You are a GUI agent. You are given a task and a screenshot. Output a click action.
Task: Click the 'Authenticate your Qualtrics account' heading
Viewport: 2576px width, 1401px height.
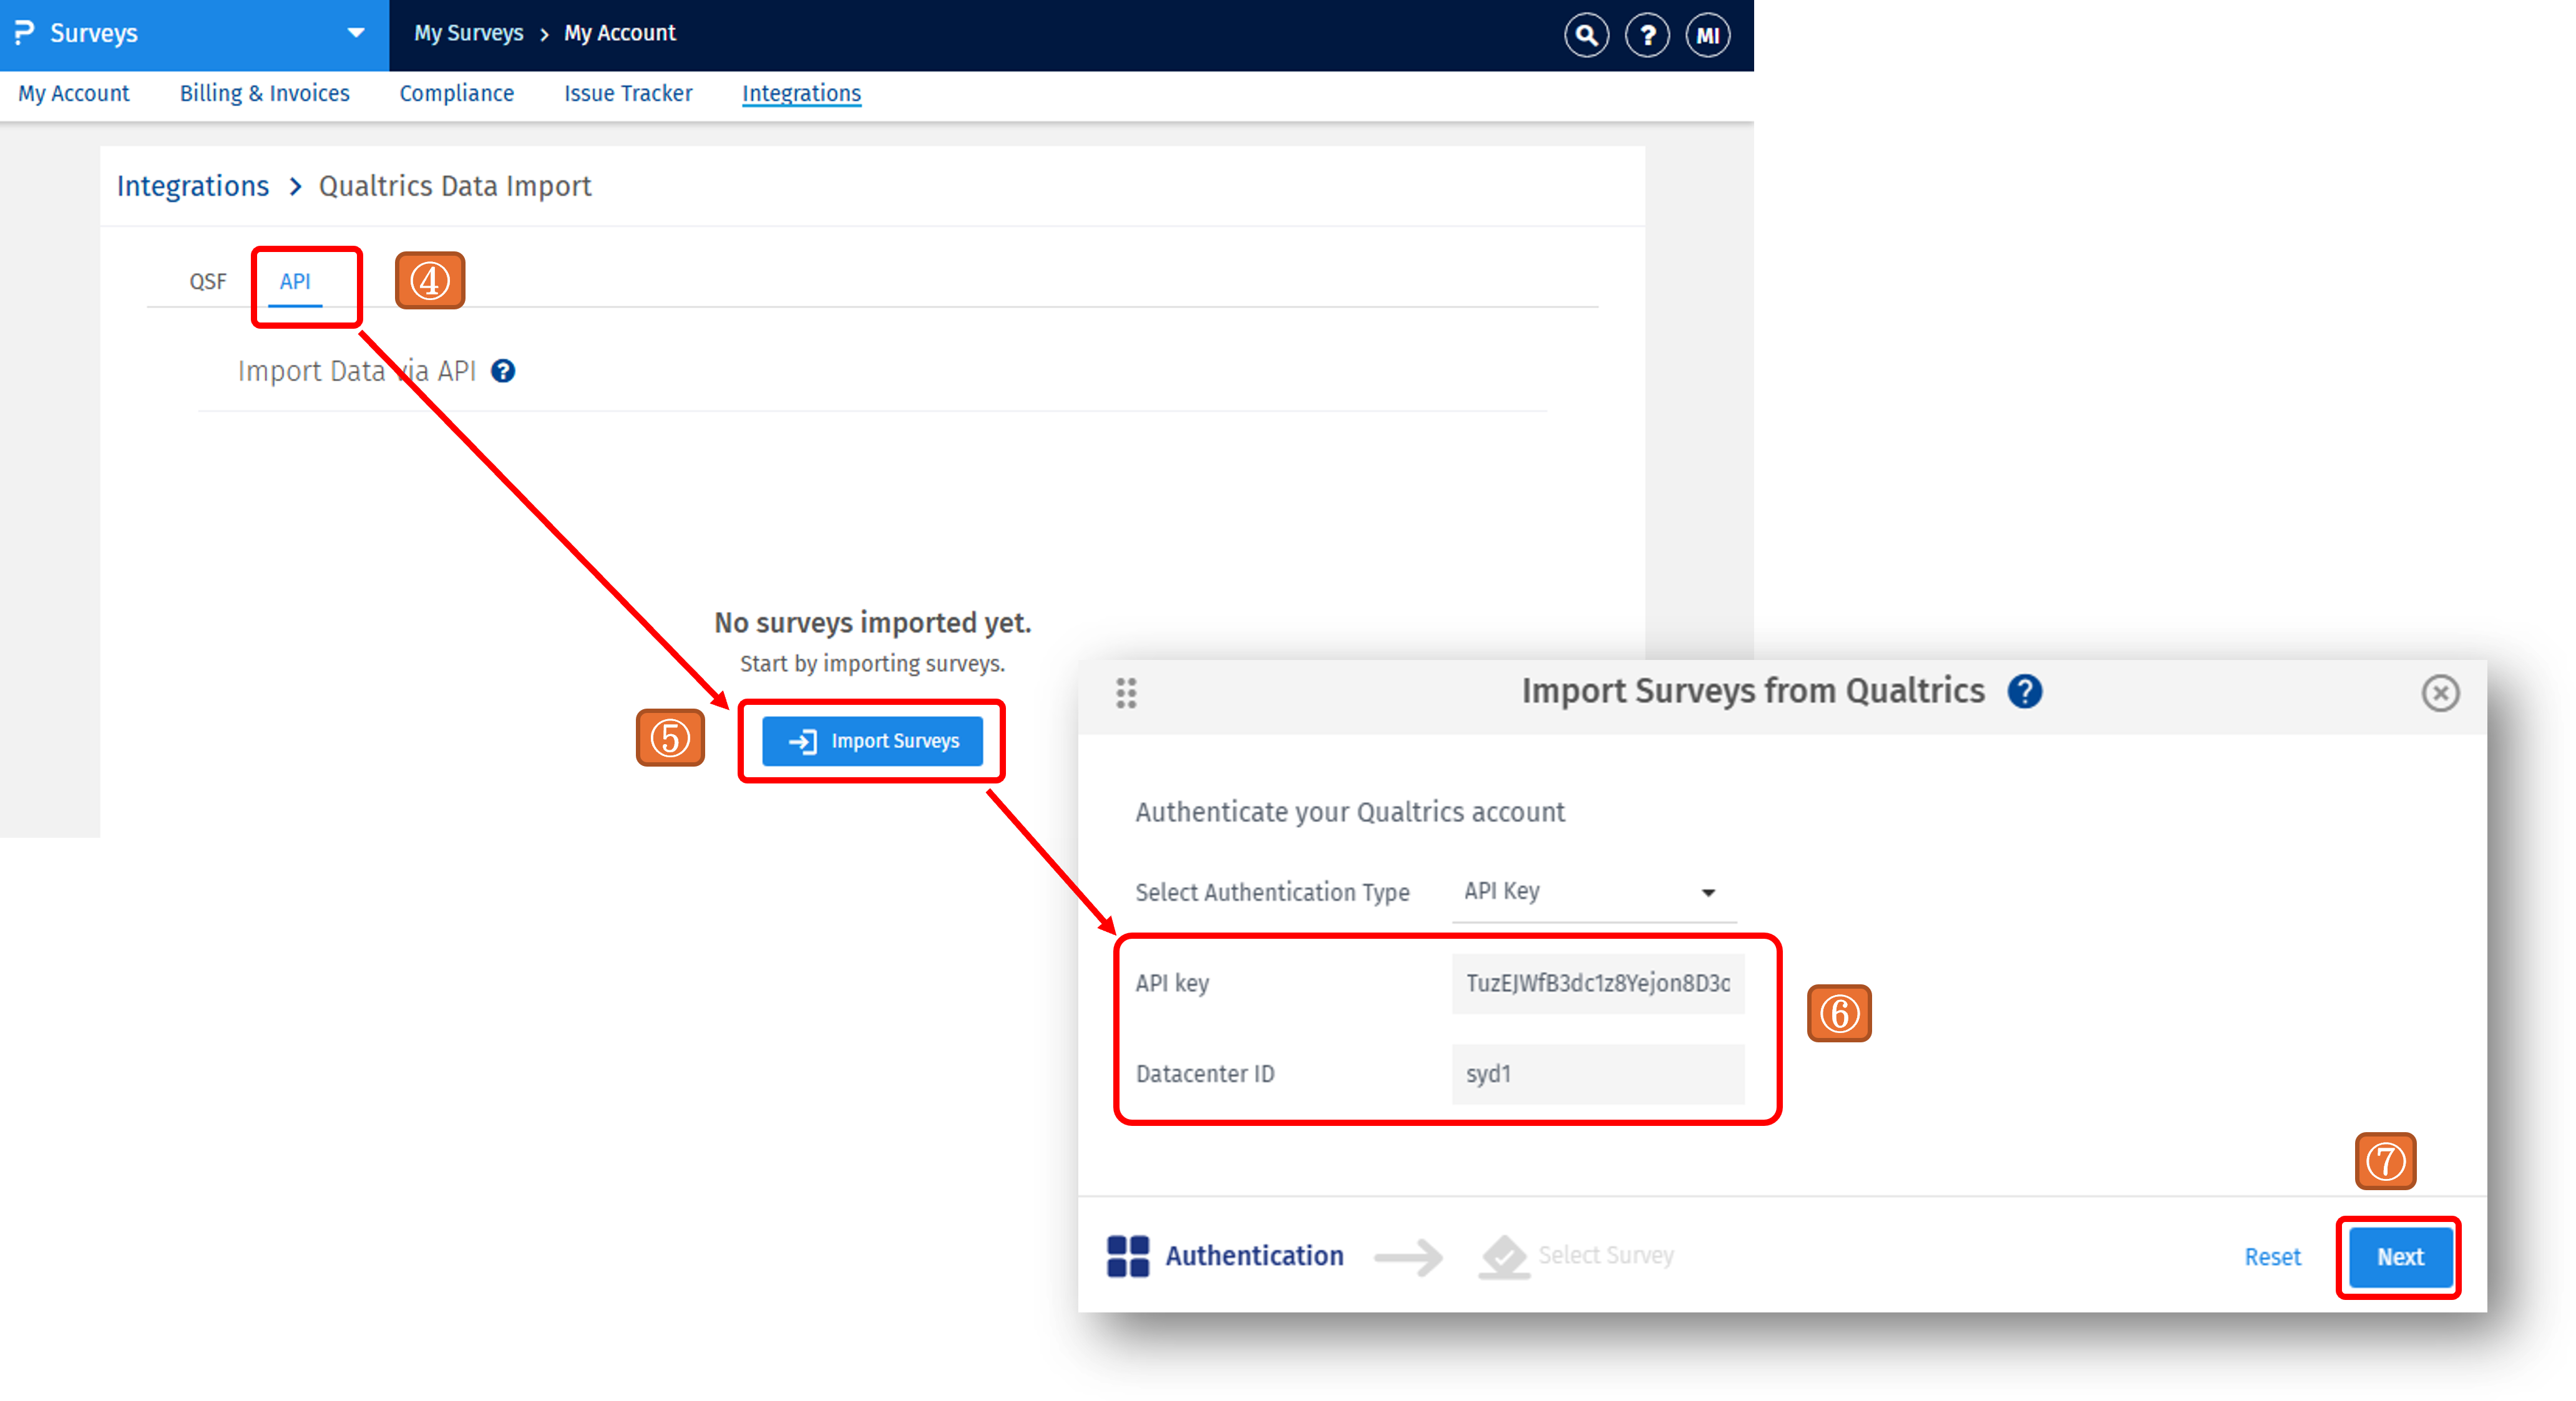click(x=1350, y=812)
